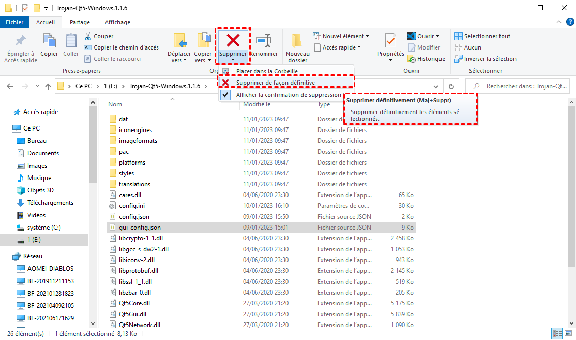Select the platforms folder

(132, 163)
